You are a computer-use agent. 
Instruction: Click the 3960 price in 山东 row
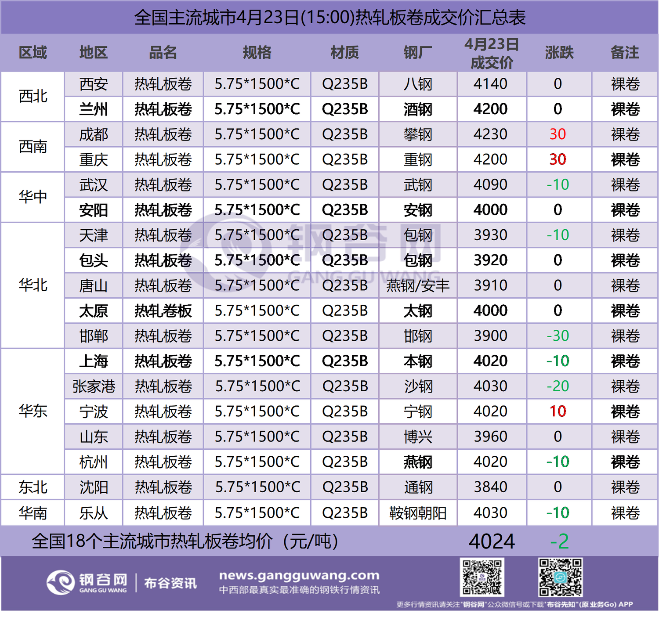491,437
